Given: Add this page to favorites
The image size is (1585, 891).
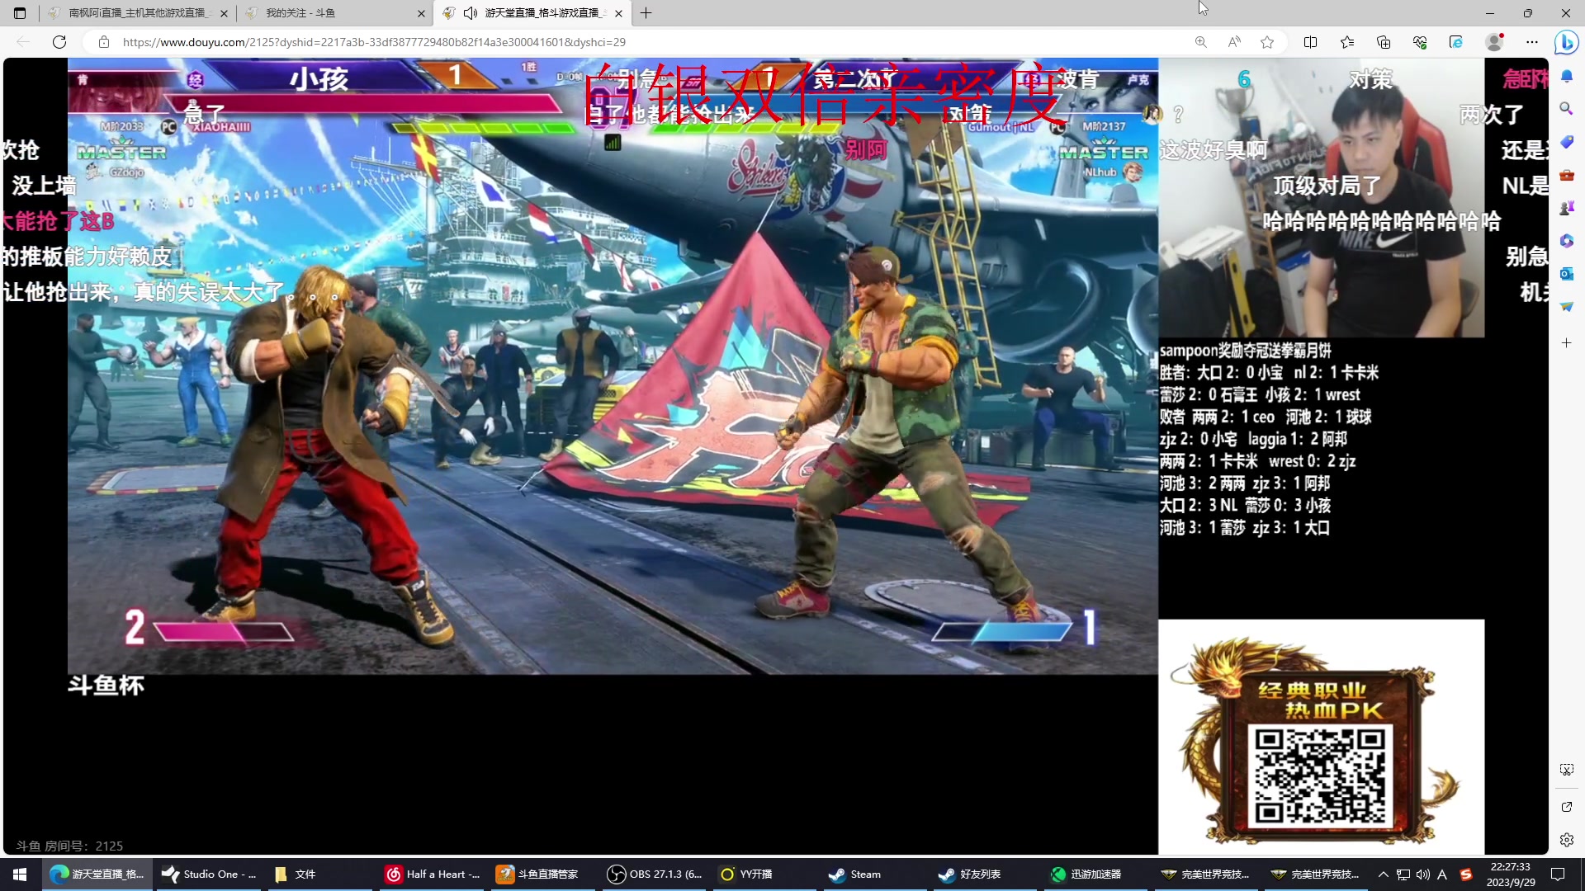Looking at the screenshot, I should pos(1267,42).
